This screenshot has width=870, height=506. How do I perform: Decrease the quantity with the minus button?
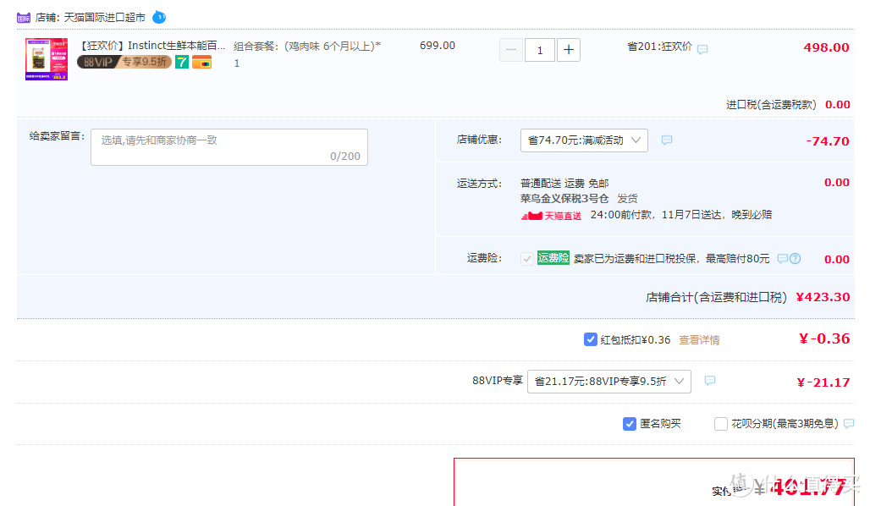tap(511, 50)
